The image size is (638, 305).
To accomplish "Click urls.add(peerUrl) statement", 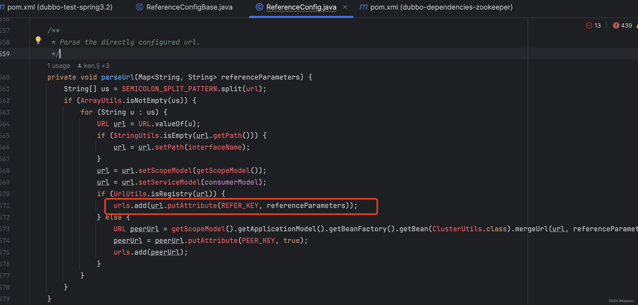I will (x=150, y=252).
